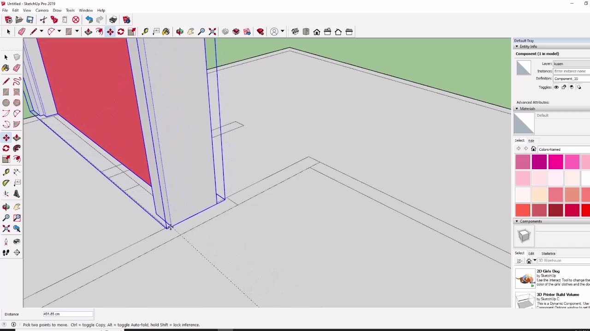Image resolution: width=590 pixels, height=331 pixels.
Task: Click the Cut scissors icon
Action: point(43,20)
